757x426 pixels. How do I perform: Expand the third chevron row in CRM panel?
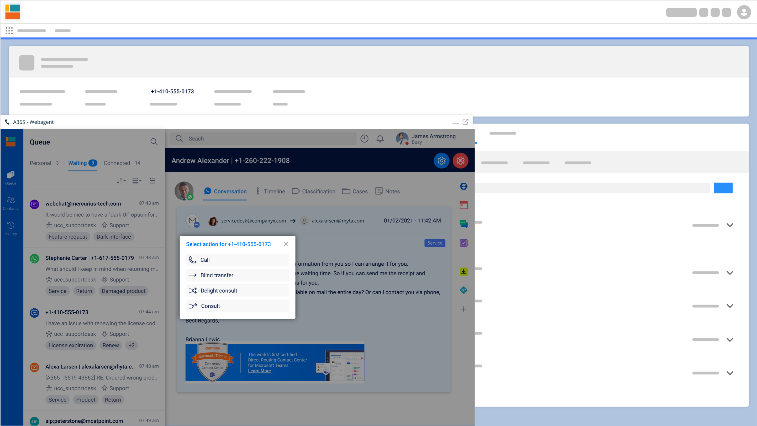730,306
